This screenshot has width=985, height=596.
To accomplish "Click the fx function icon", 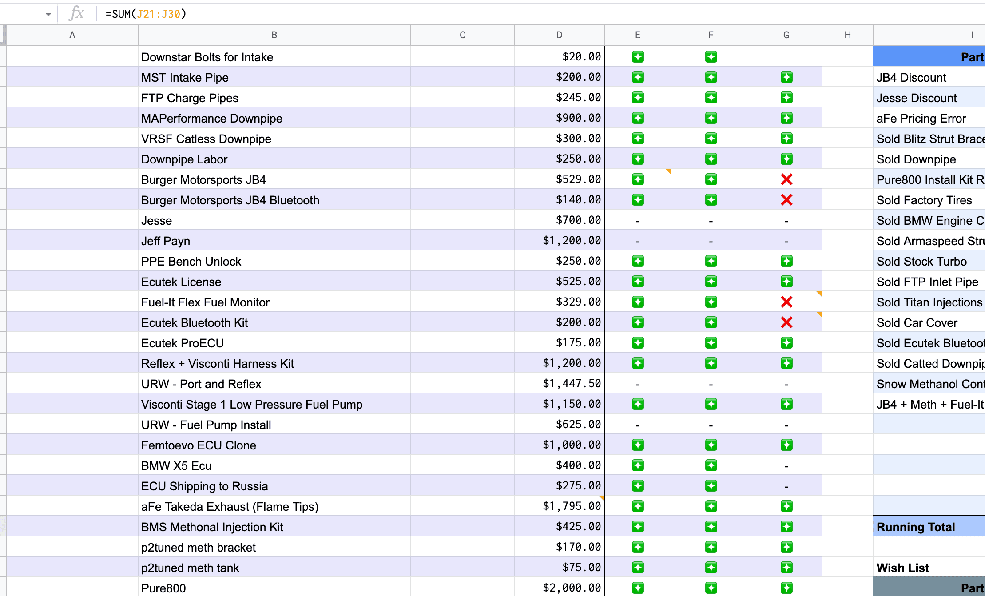I will (x=76, y=13).
